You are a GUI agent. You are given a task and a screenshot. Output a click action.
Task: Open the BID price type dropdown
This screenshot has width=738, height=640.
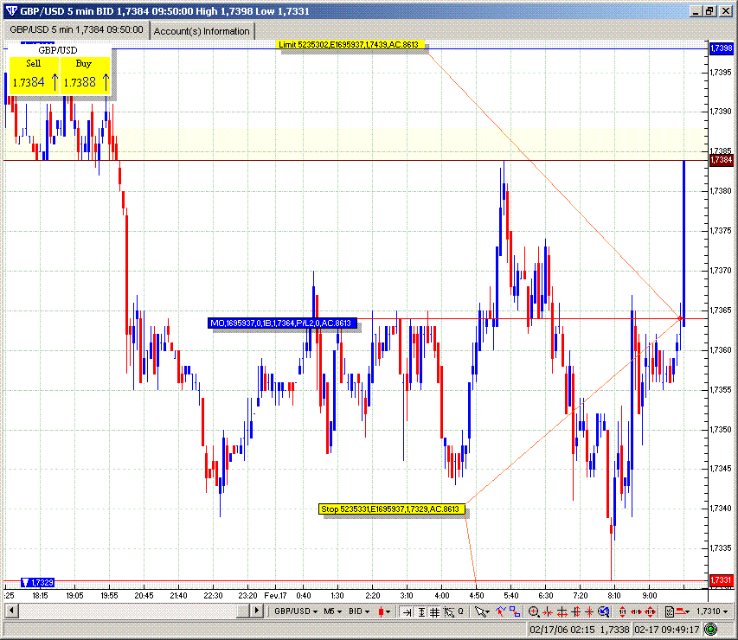click(x=359, y=611)
